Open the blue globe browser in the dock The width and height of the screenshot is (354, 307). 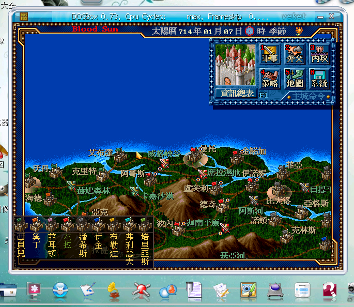[60, 289]
